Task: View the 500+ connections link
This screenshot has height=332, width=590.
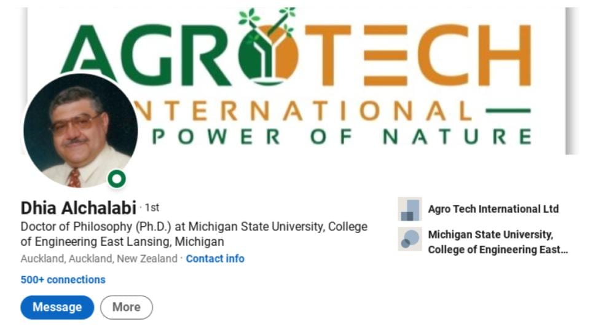Action: tap(63, 280)
